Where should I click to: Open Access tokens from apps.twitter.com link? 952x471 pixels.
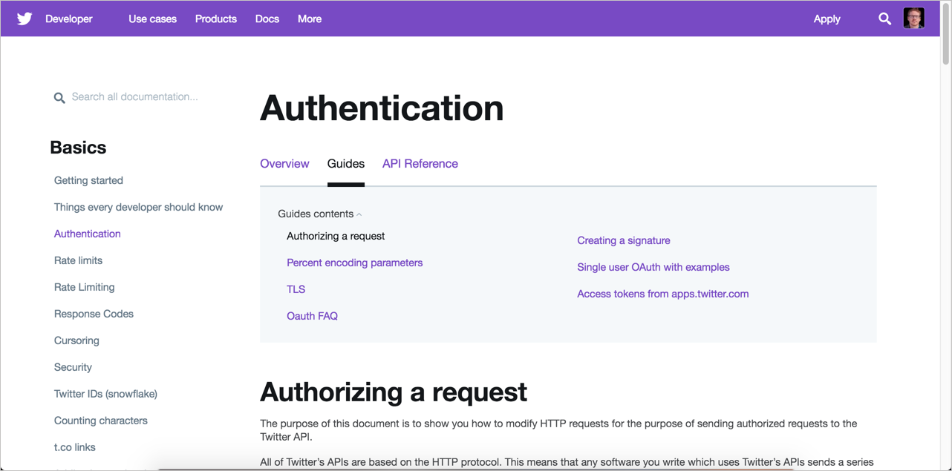click(x=662, y=294)
